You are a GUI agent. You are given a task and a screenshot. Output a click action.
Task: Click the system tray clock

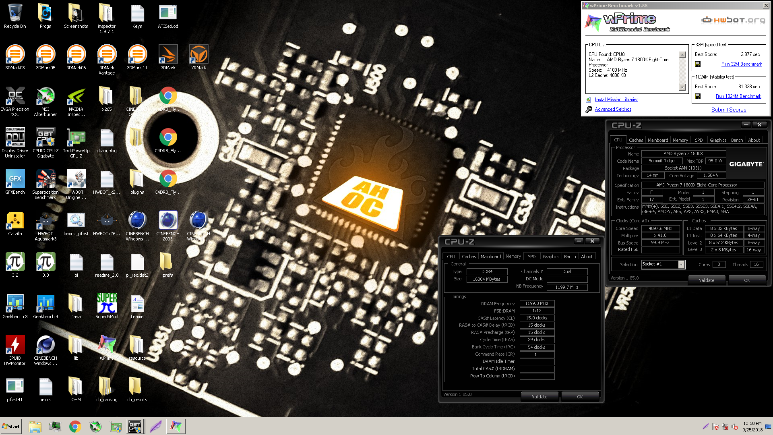pyautogui.click(x=752, y=427)
